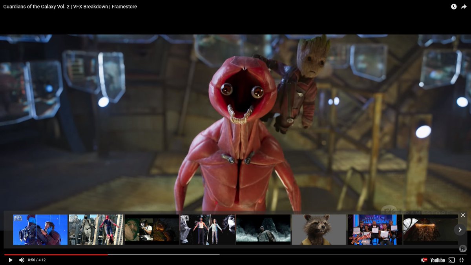Image resolution: width=471 pixels, height=265 pixels.
Task: Click the Share arrow icon
Action: (464, 7)
